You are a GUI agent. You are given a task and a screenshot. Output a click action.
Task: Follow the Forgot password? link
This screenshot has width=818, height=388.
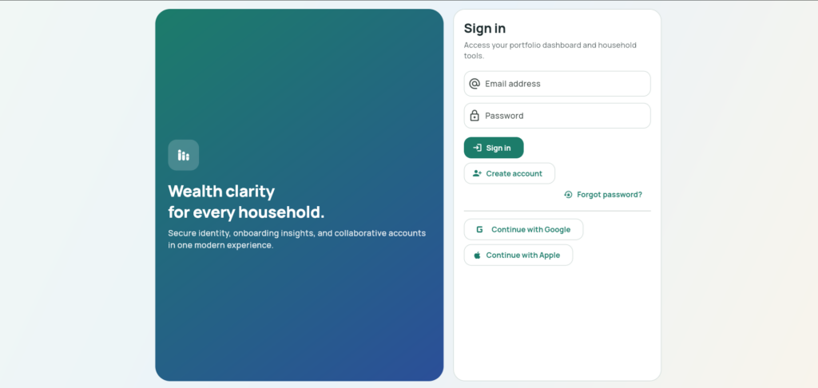pos(603,195)
